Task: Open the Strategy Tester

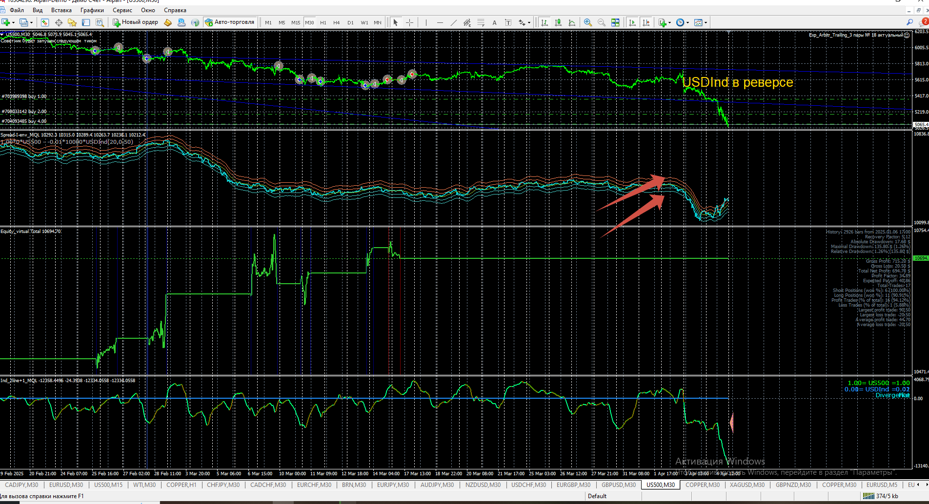Action: click(100, 22)
